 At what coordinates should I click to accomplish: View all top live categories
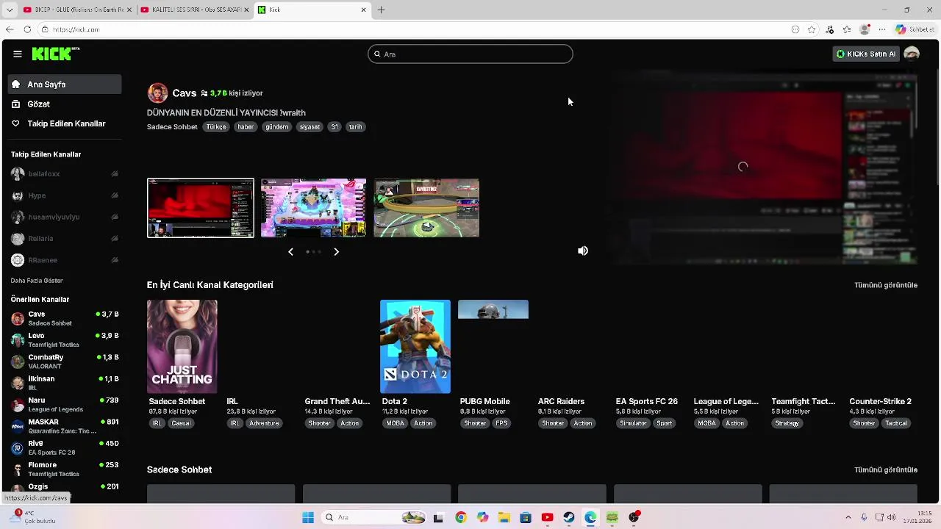(886, 285)
